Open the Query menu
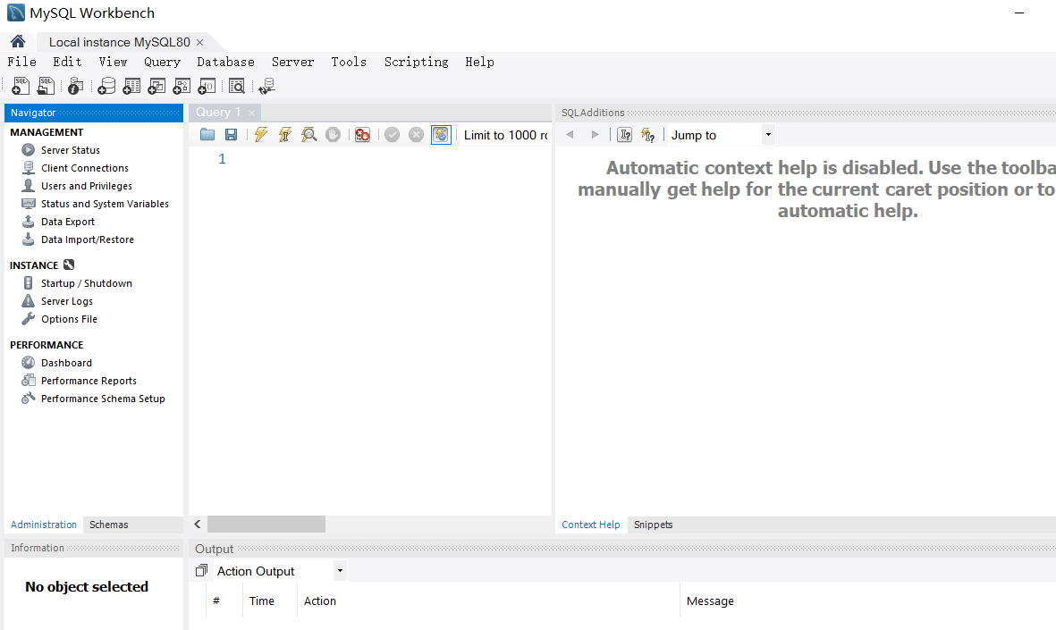The image size is (1056, 630). pyautogui.click(x=163, y=62)
